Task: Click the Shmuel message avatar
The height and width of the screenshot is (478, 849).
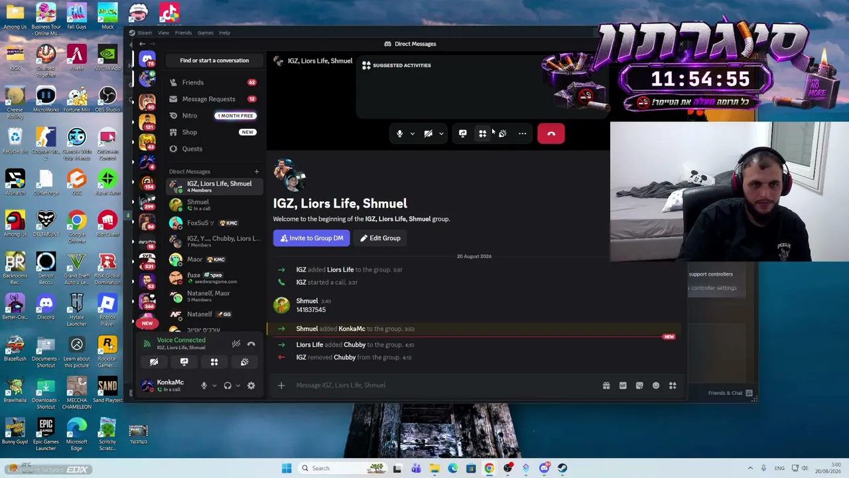Action: [281, 305]
